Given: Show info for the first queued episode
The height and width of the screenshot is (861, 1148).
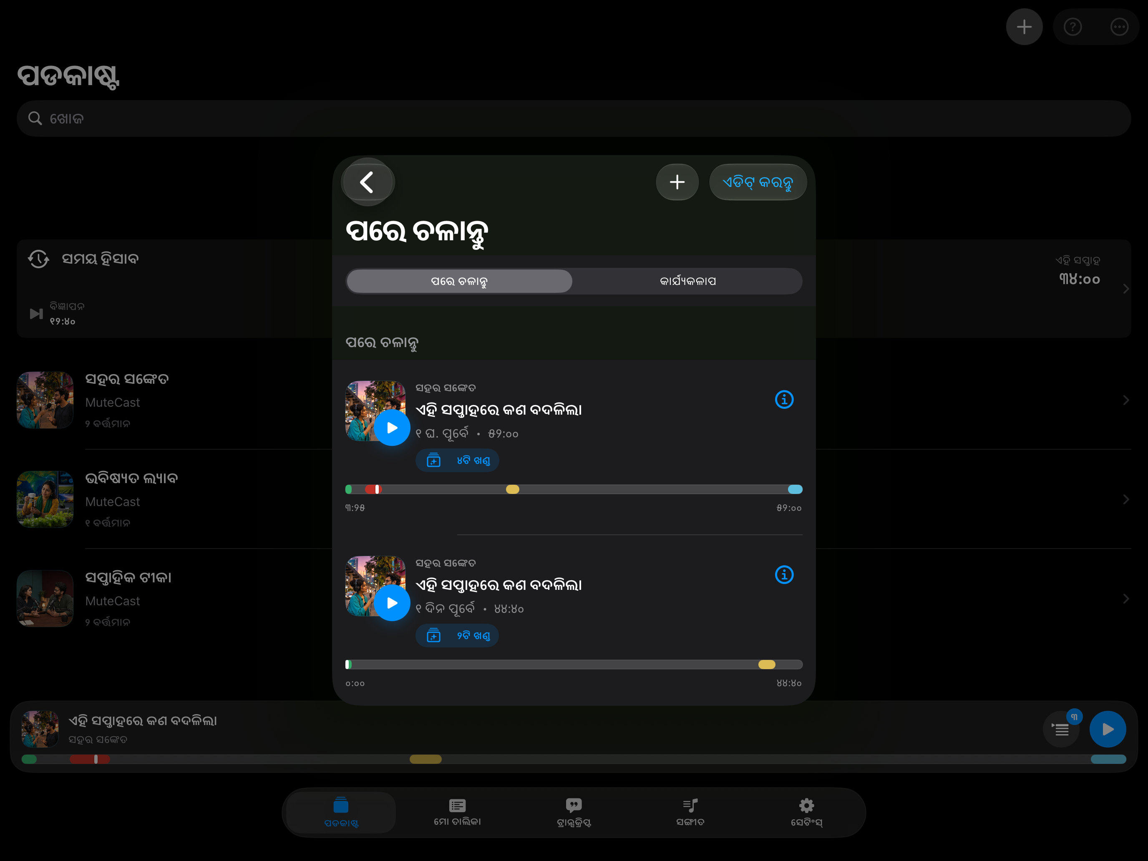Looking at the screenshot, I should click(784, 400).
